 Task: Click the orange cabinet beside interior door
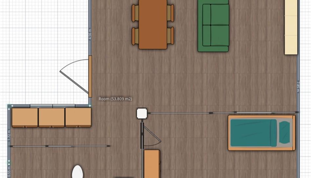coord(152,164)
